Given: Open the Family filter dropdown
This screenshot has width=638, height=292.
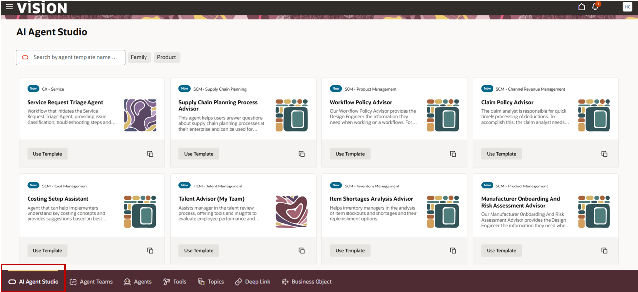Looking at the screenshot, I should pos(139,57).
